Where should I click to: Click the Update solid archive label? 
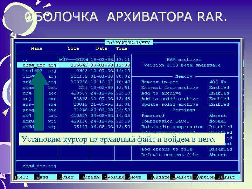(169, 104)
